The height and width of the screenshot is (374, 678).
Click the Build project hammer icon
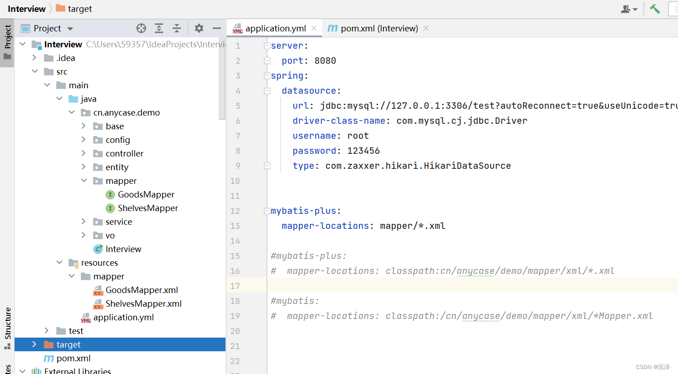pos(655,9)
